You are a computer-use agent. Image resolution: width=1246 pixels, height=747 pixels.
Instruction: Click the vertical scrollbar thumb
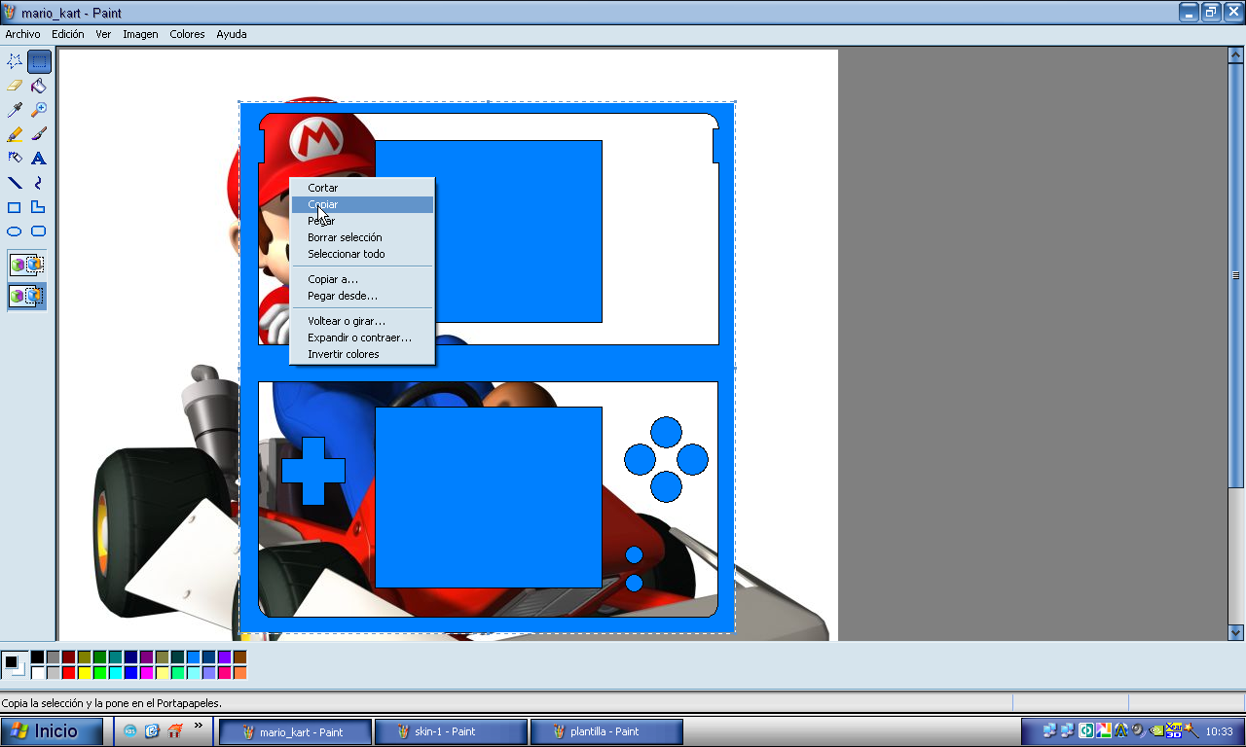[1235, 275]
